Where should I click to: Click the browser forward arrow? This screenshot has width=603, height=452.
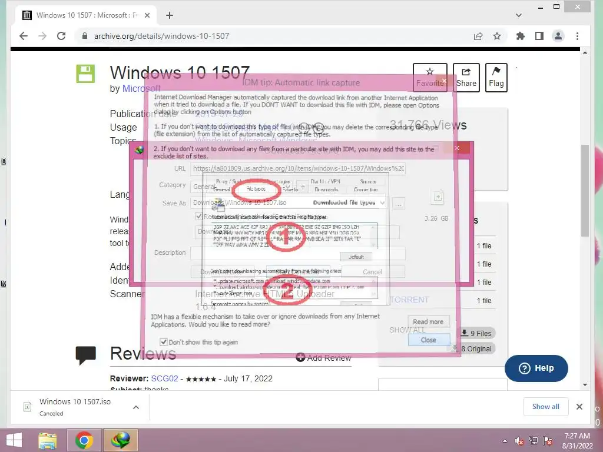[42, 36]
